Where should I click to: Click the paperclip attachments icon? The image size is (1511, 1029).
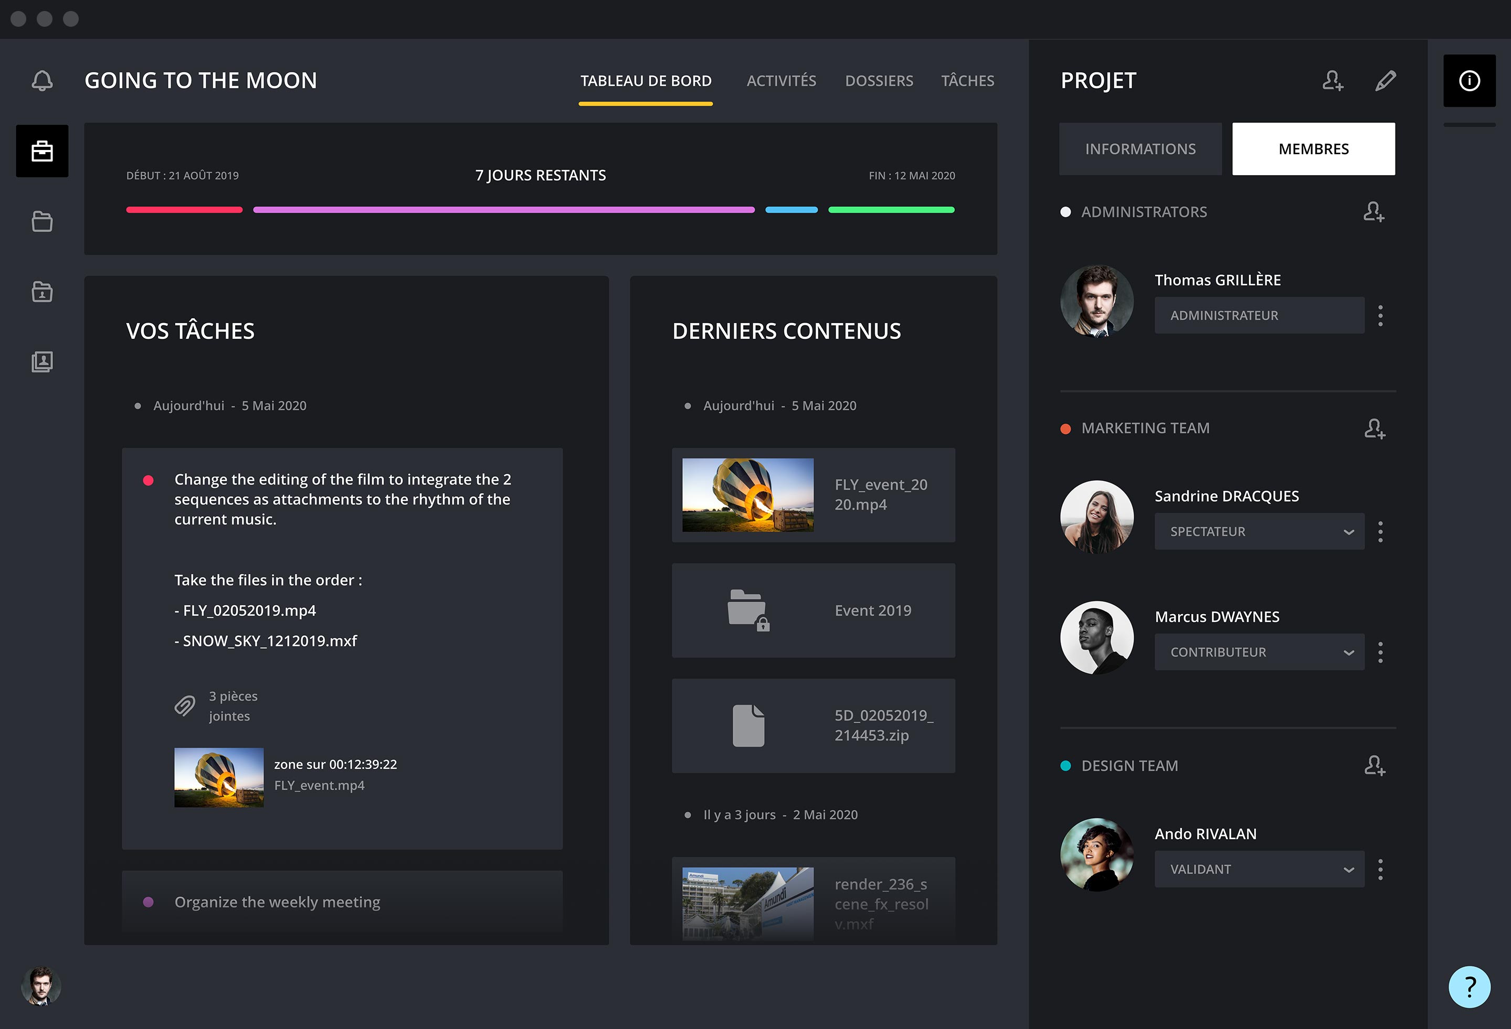(185, 705)
